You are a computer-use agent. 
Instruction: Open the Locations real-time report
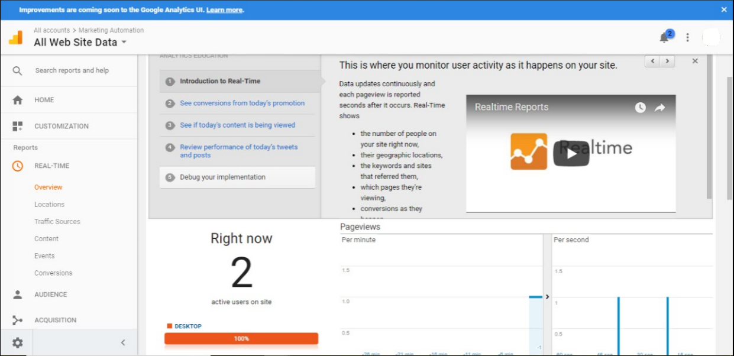pos(49,205)
